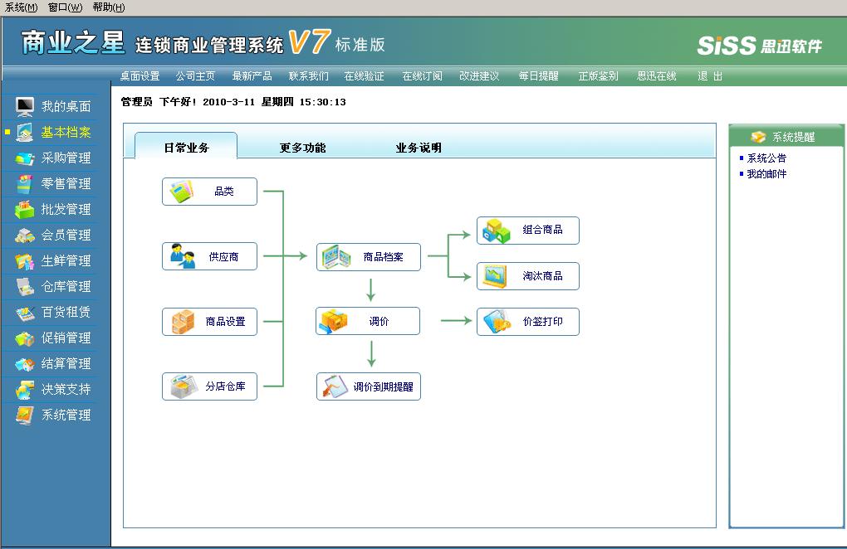Open the 我的邮件 link

click(766, 174)
